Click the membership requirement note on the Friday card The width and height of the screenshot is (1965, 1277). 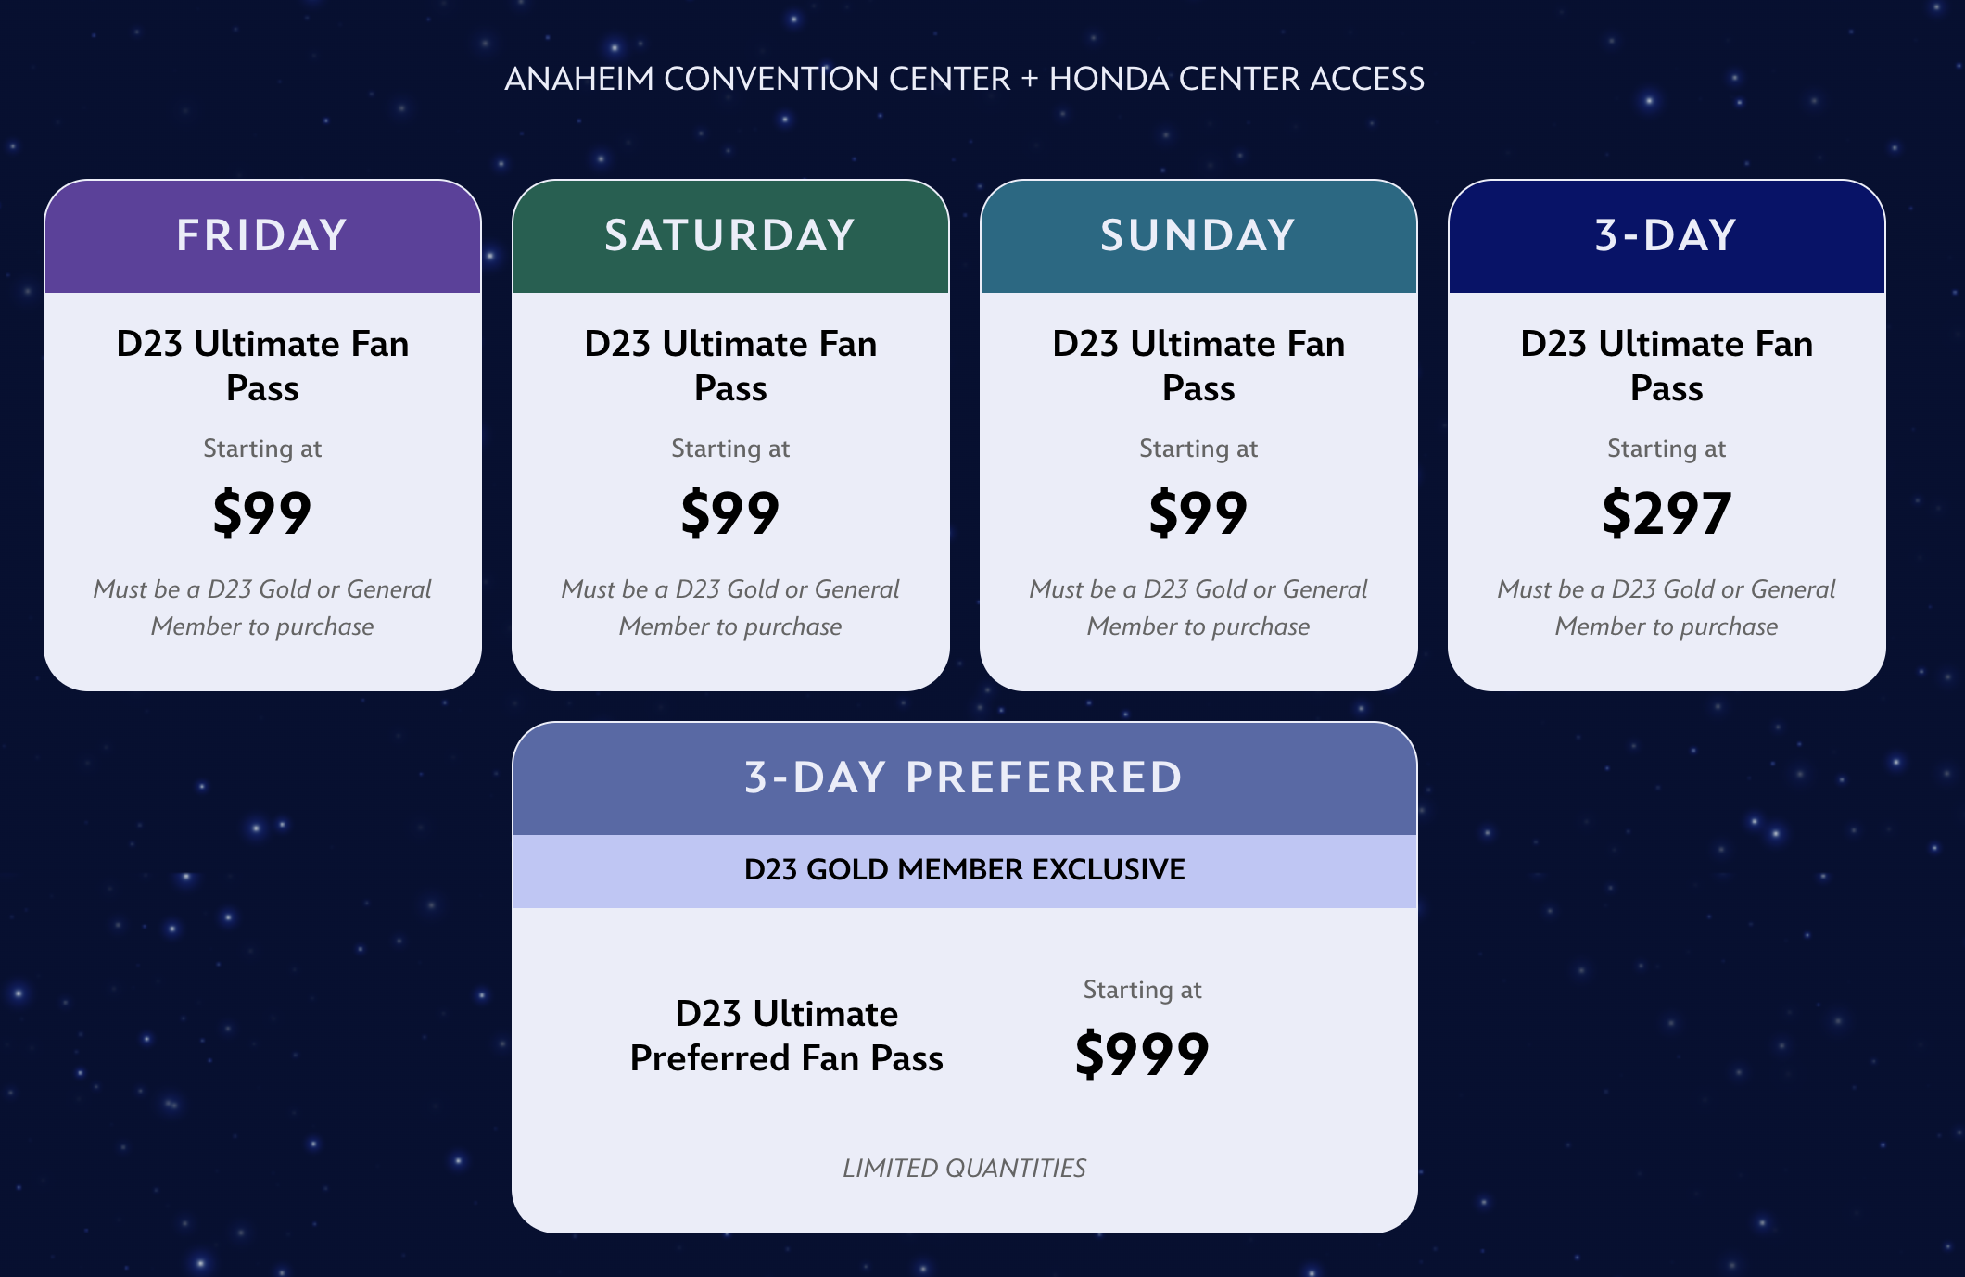point(262,607)
